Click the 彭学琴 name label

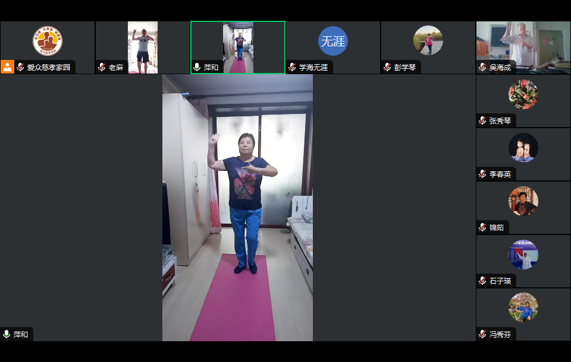405,68
